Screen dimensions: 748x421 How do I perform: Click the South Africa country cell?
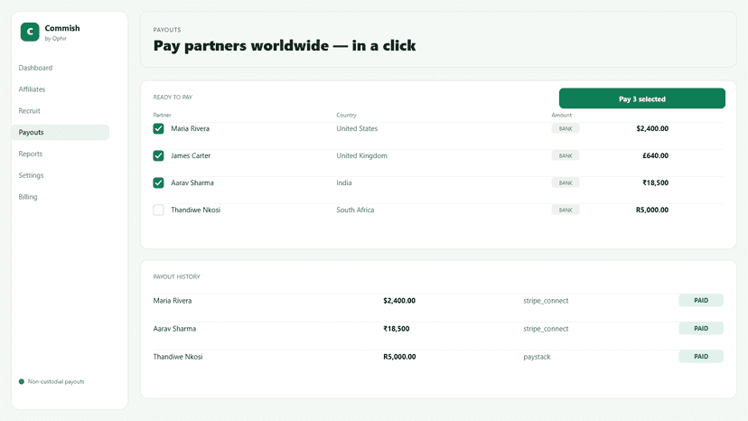(x=355, y=210)
